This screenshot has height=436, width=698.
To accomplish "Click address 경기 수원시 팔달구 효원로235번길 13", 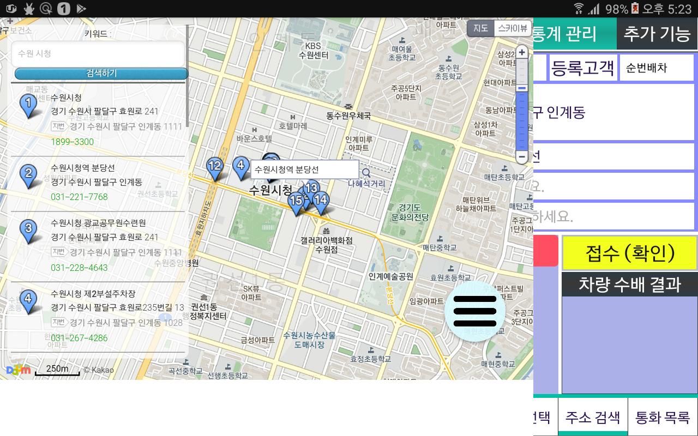I will pos(118,308).
